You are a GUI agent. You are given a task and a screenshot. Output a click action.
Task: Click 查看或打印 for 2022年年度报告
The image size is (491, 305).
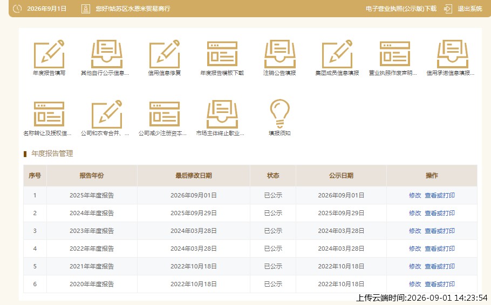tap(440, 249)
